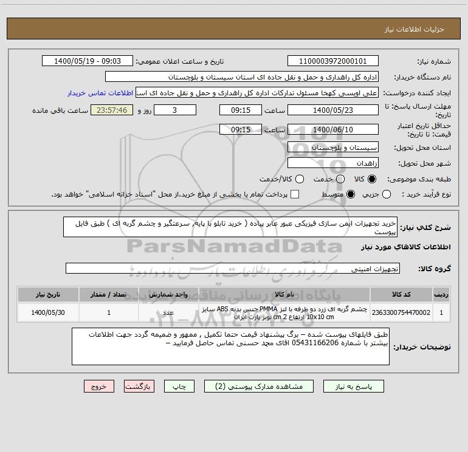Click the بازگشت back button
Screen dimensions: 468x452
[x=139, y=386]
